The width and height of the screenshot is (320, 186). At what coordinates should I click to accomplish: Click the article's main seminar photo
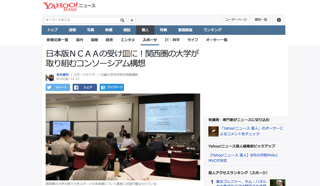tap(123, 137)
